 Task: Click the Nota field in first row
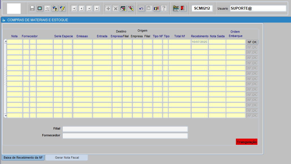pyautogui.click(x=14, y=42)
